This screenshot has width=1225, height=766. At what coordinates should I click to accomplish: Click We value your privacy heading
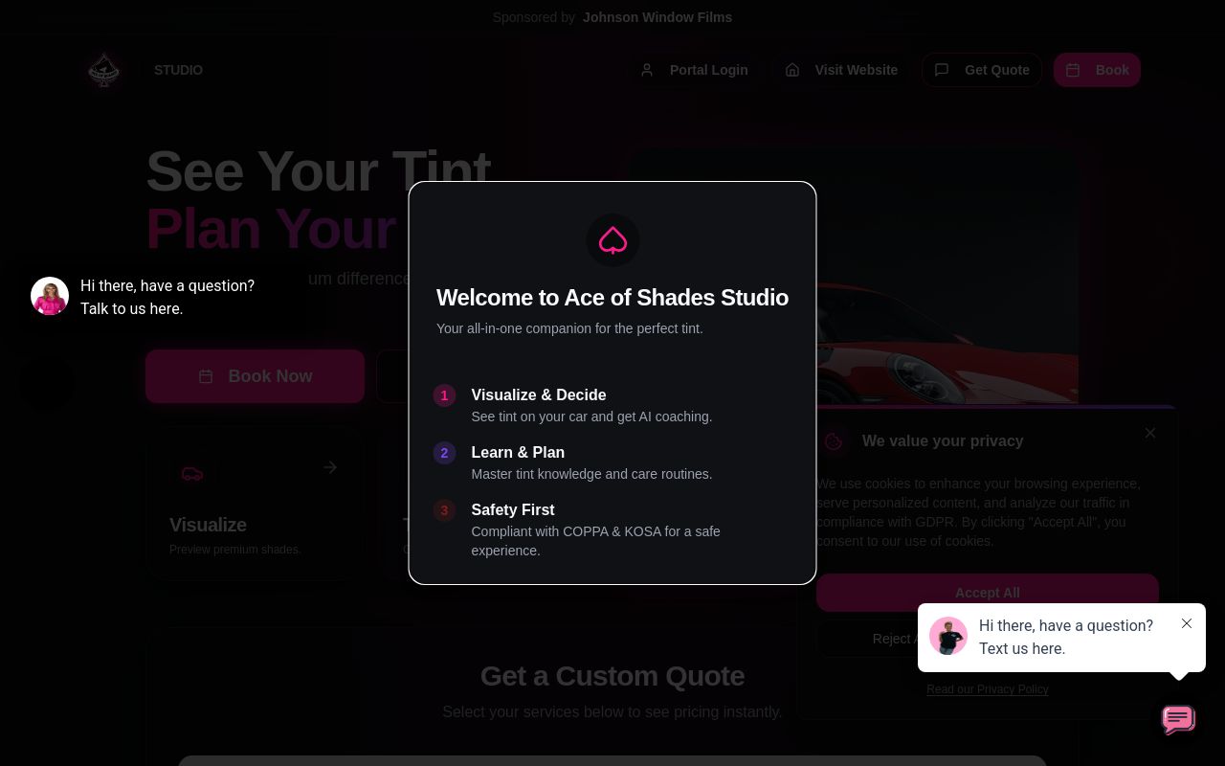point(943,440)
